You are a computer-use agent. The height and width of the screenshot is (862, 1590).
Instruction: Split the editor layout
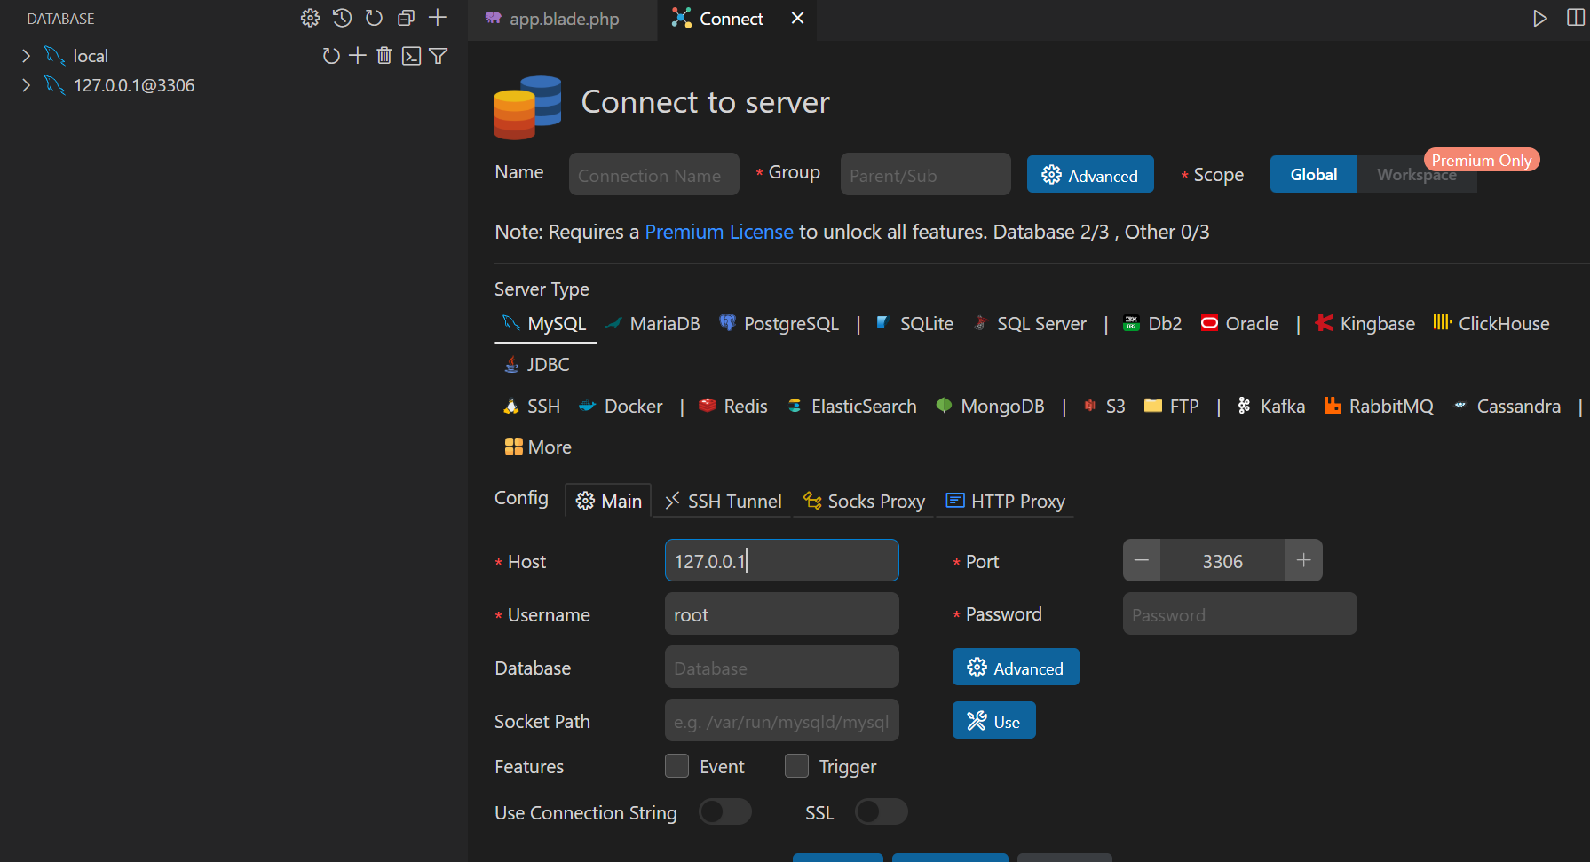[x=1576, y=19]
